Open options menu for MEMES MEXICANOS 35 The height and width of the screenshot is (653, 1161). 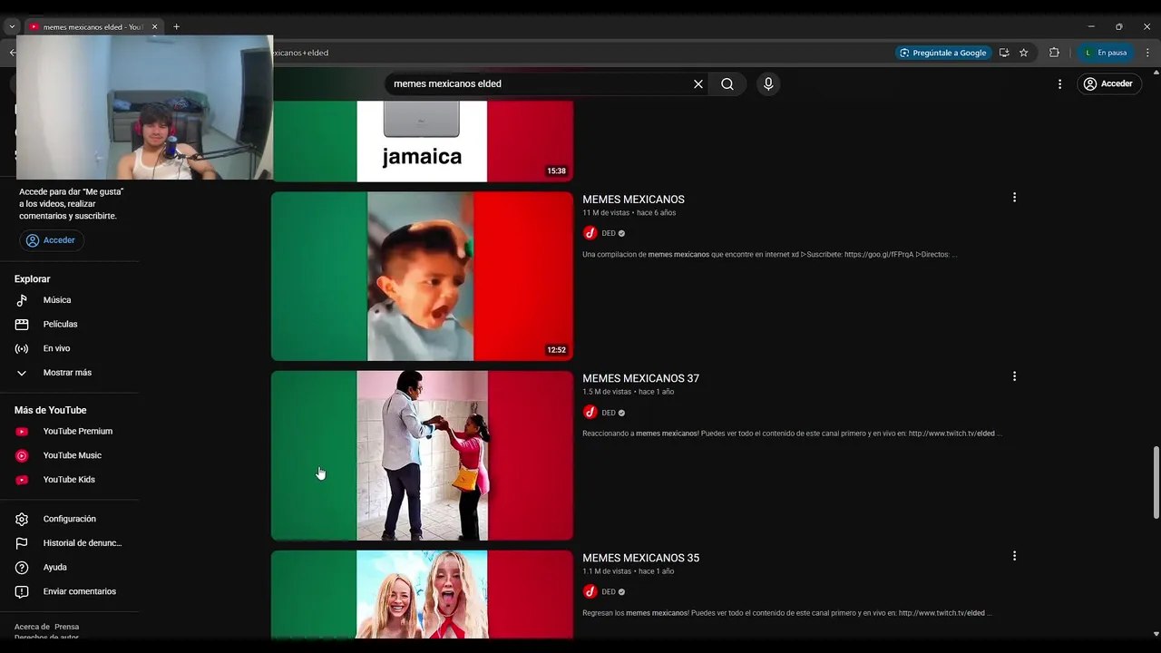click(x=1014, y=556)
